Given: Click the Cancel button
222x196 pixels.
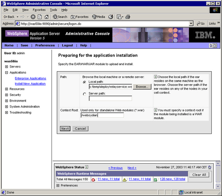Looking at the screenshot, I should click(x=80, y=129).
